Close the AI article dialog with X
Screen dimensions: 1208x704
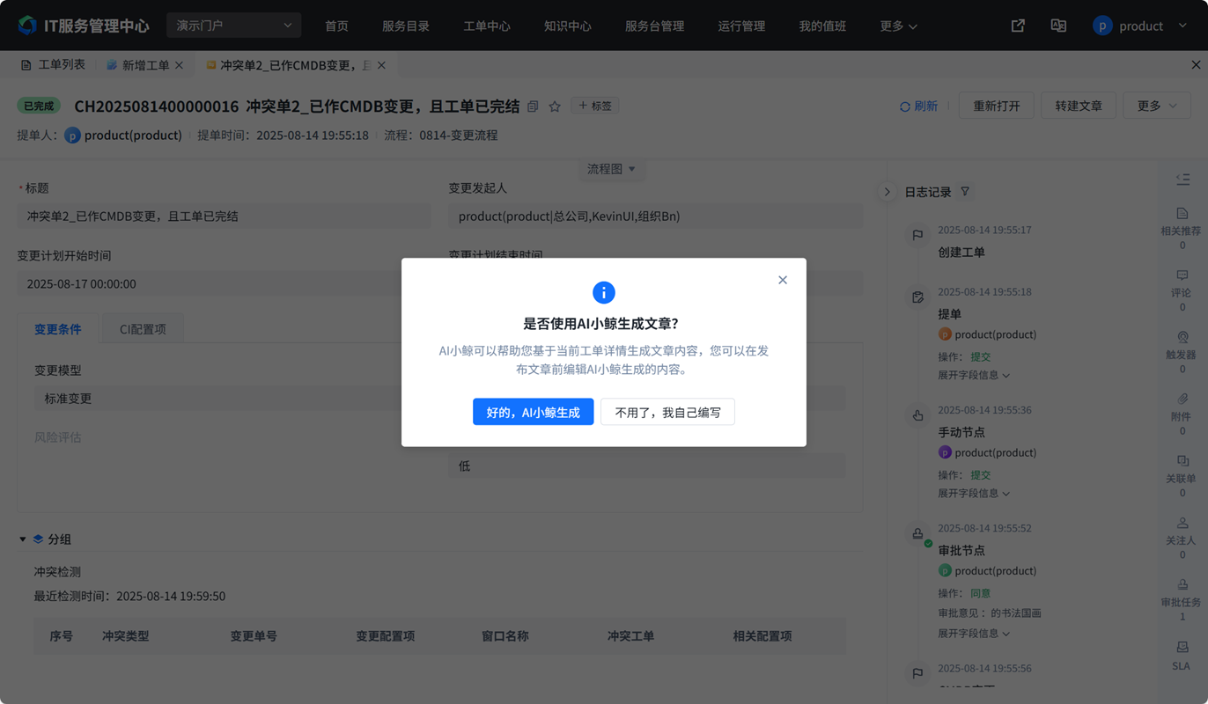coord(782,280)
